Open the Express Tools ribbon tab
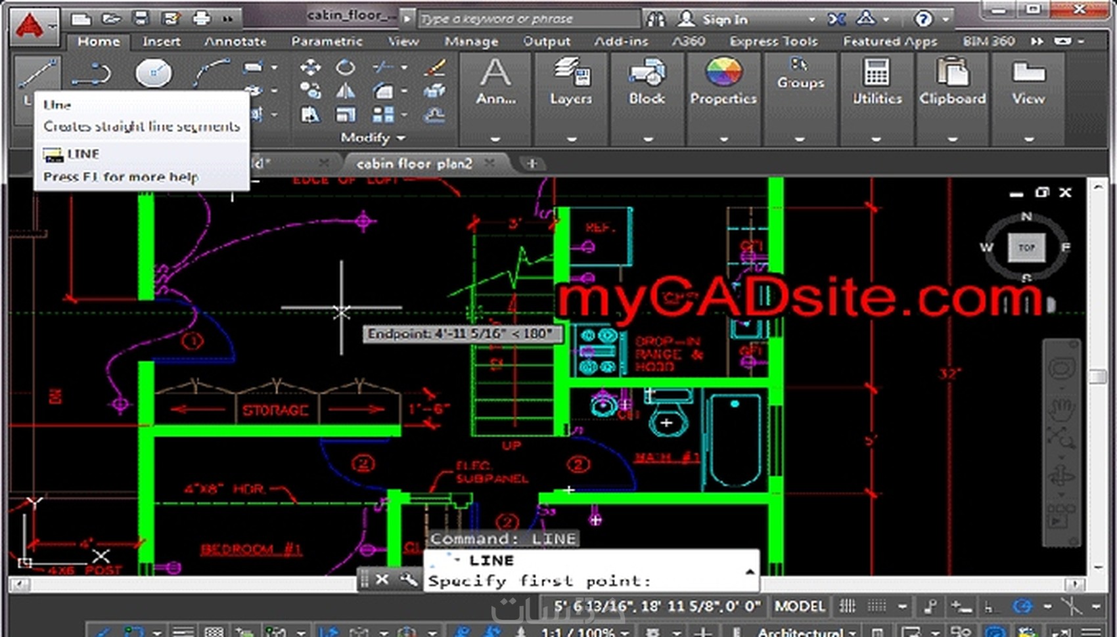Viewport: 1117px width, 637px height. click(x=773, y=41)
